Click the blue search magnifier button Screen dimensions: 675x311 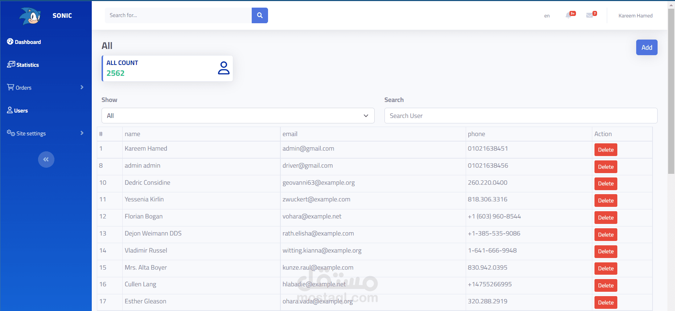click(x=260, y=15)
